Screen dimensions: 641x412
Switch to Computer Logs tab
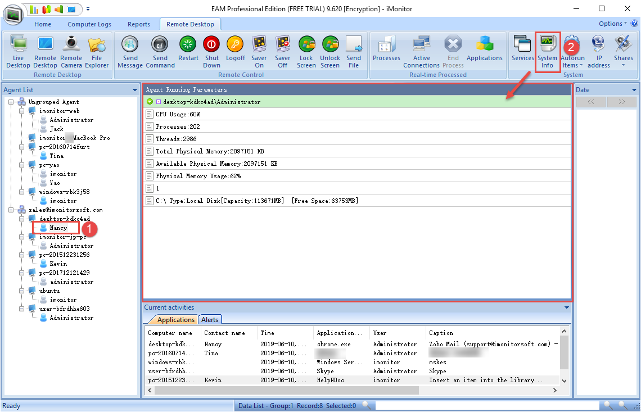point(89,24)
